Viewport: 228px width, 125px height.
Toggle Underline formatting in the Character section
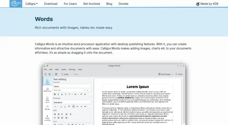(x=62, y=94)
